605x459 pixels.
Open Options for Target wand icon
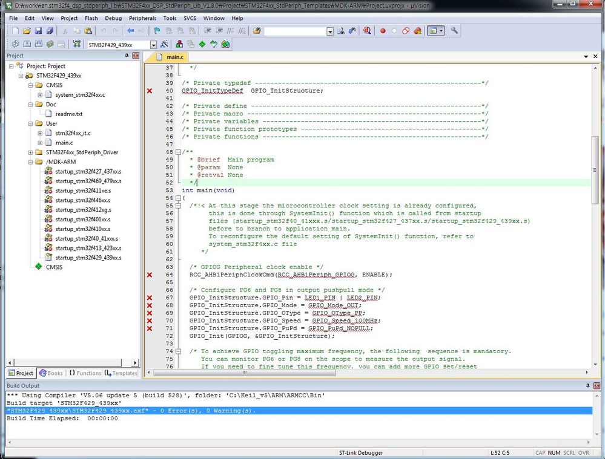coord(164,44)
